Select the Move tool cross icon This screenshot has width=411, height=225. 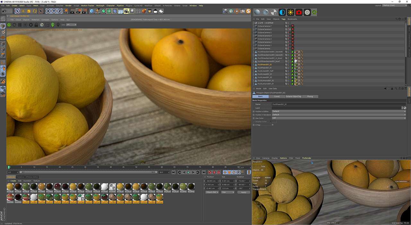tap(23, 11)
